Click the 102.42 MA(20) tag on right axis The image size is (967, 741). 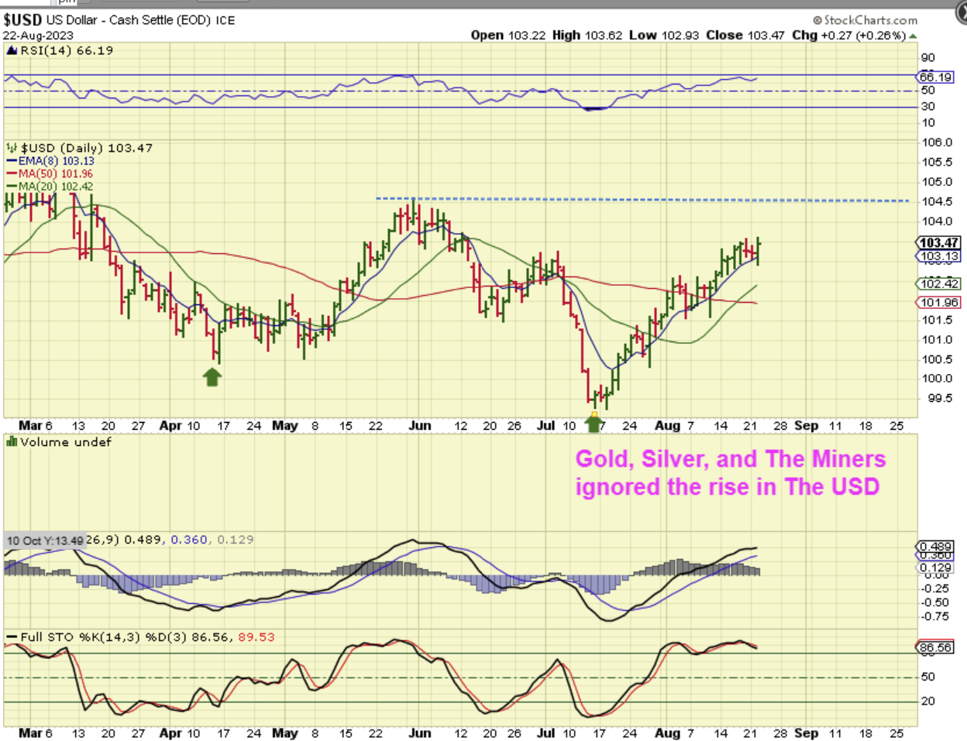(x=938, y=283)
